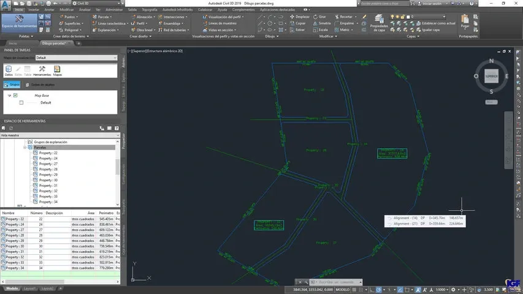Image resolution: width=523 pixels, height=294 pixels.
Task: Open the Parcela dropdown
Action: [x=102, y=17]
